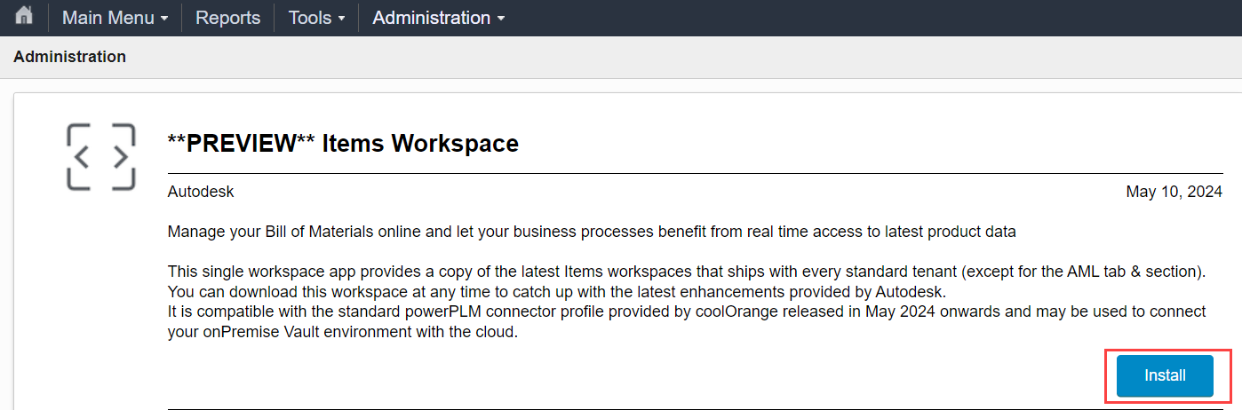This screenshot has height=410, width=1242.
Task: Click the arrow next to Tools
Action: click(341, 19)
